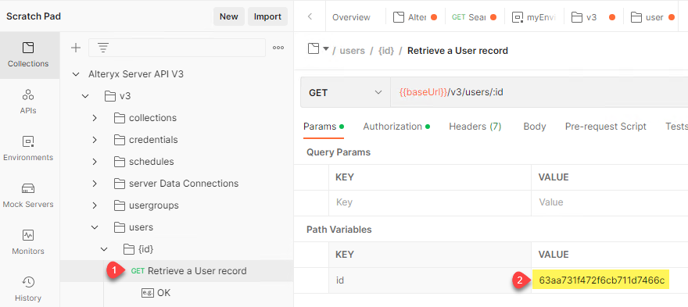Click the schedules folder icon

pyautogui.click(x=120, y=162)
